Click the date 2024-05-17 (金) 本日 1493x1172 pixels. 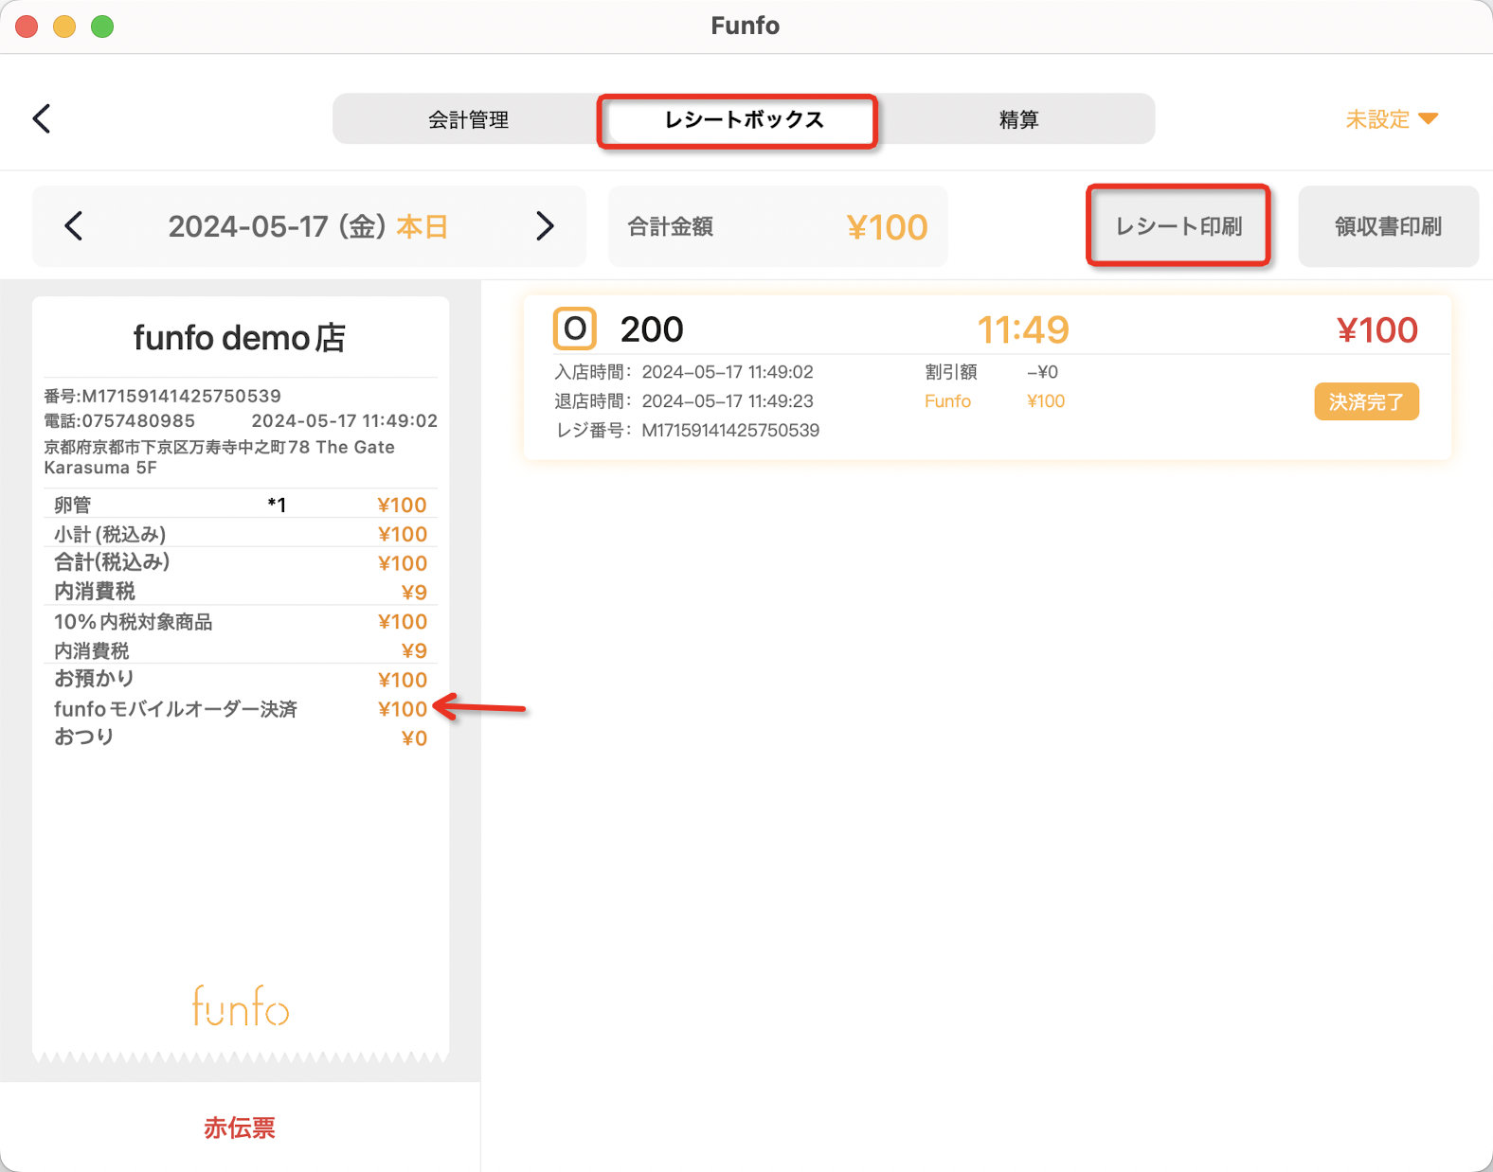click(x=308, y=226)
